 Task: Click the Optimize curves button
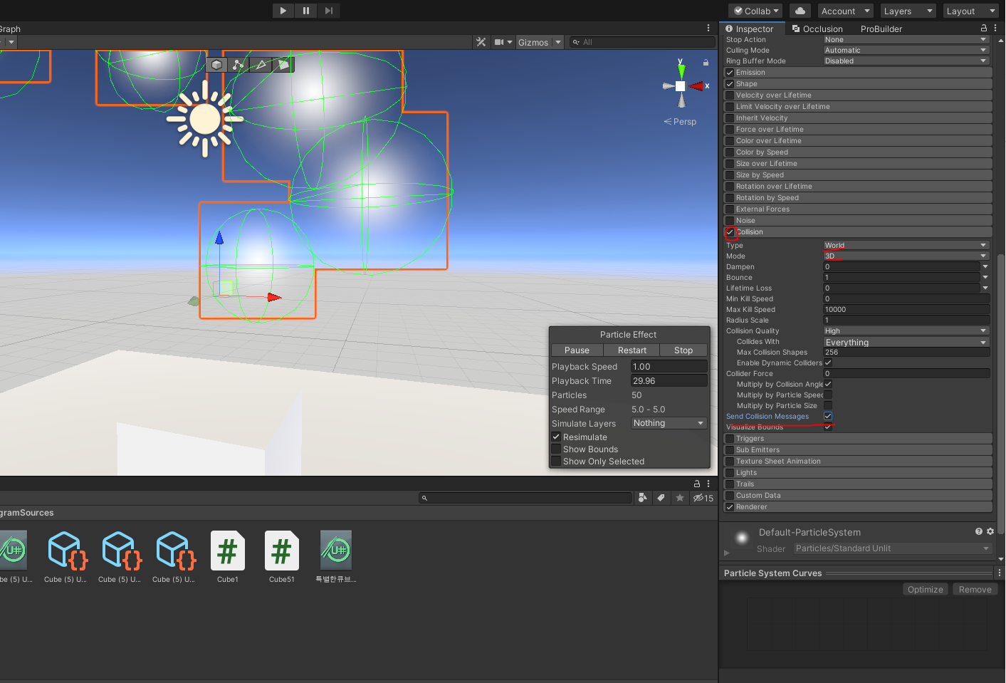tap(926, 589)
